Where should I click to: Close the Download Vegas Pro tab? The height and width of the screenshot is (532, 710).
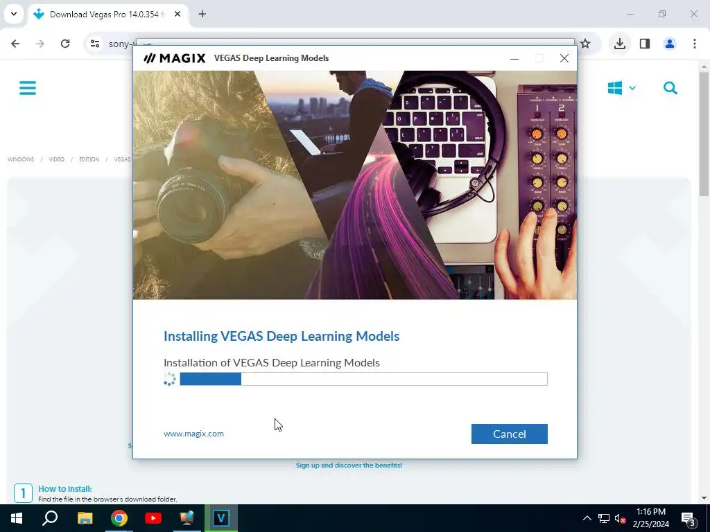point(177,14)
